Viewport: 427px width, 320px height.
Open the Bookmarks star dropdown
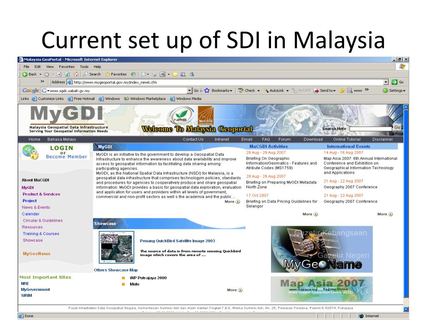click(x=219, y=90)
